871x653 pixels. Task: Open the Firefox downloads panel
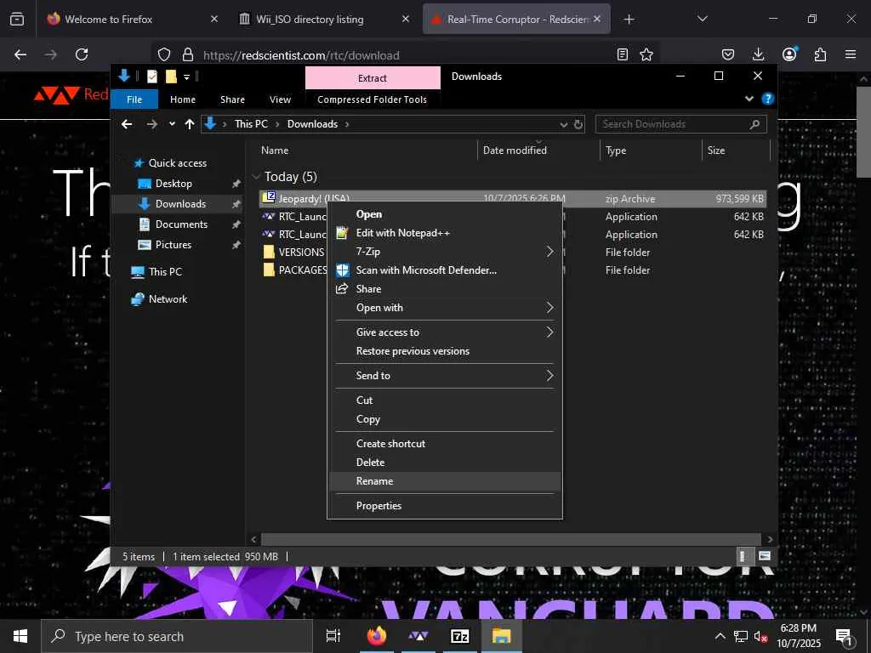[758, 54]
